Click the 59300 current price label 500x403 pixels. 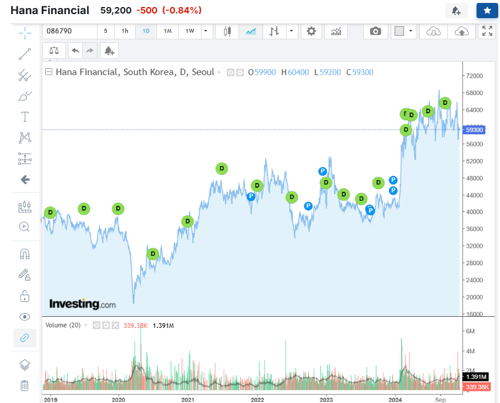click(474, 130)
